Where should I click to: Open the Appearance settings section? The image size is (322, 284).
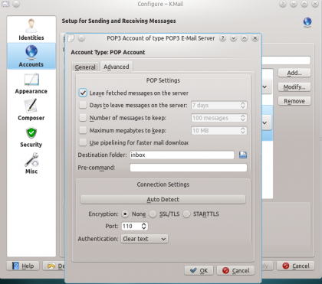pyautogui.click(x=31, y=83)
